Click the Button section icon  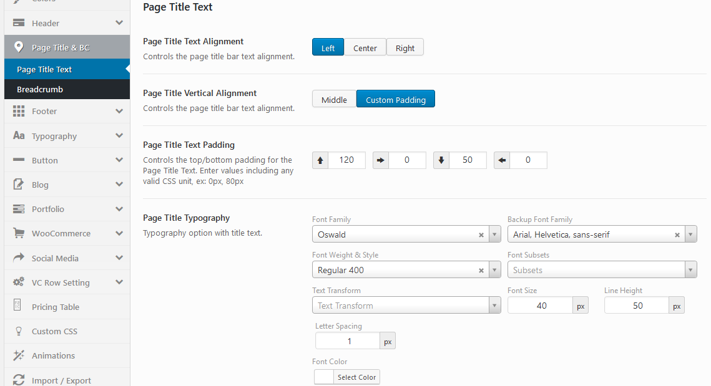click(19, 160)
